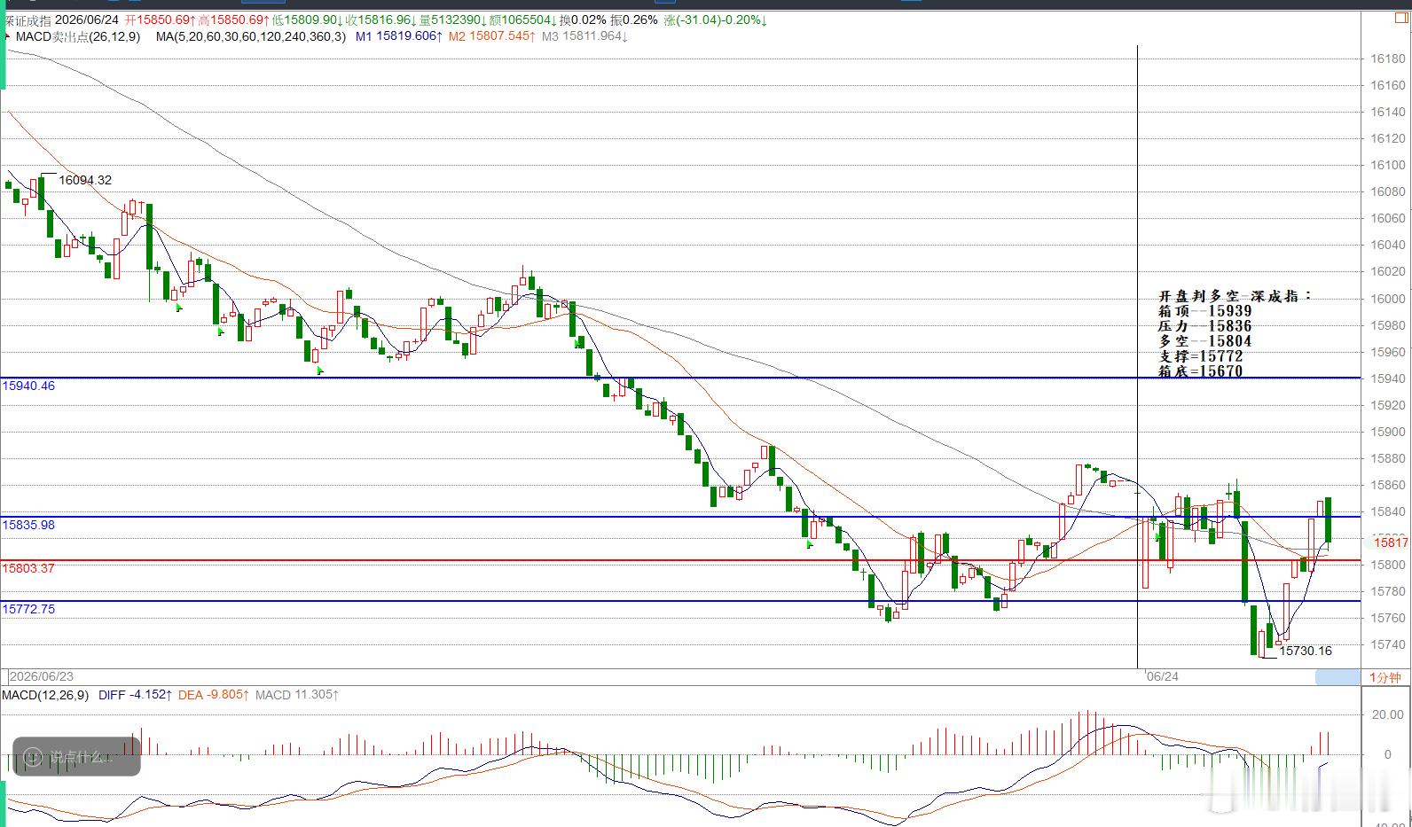Click the DIFF -4.152 readout
This screenshot has height=827, width=1412.
click(134, 695)
